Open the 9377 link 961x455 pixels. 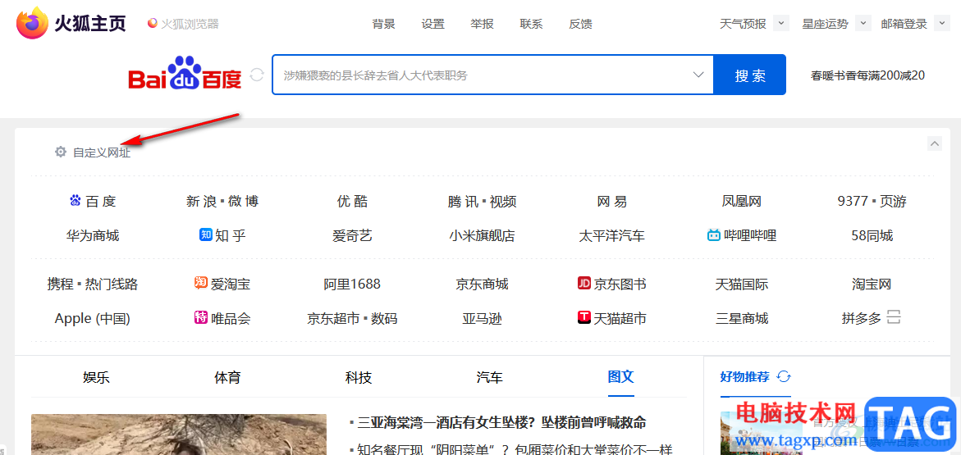853,201
